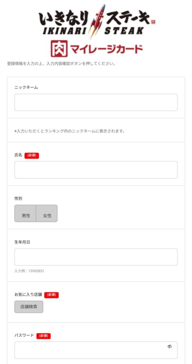
Task: Click the 必須 badge beside お気に入り店舗
Action: (52, 295)
